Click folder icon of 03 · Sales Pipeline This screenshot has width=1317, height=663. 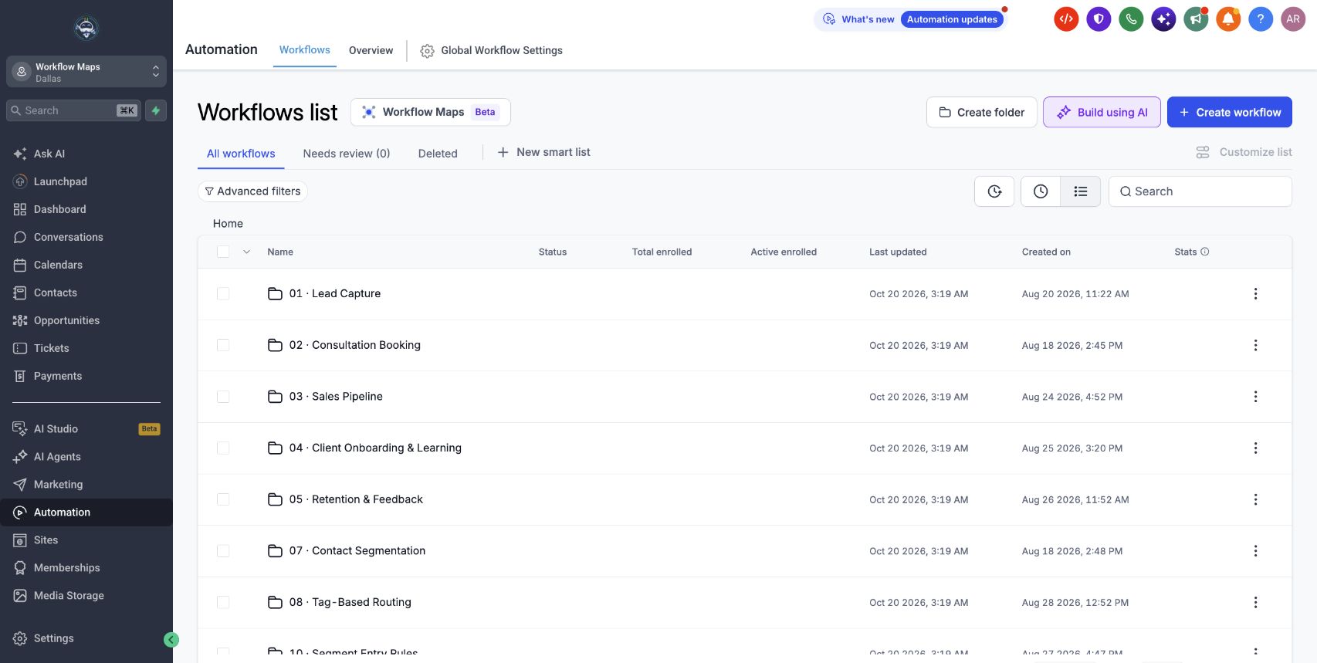pos(275,397)
